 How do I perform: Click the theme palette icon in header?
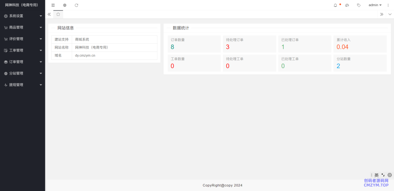(x=347, y=5)
